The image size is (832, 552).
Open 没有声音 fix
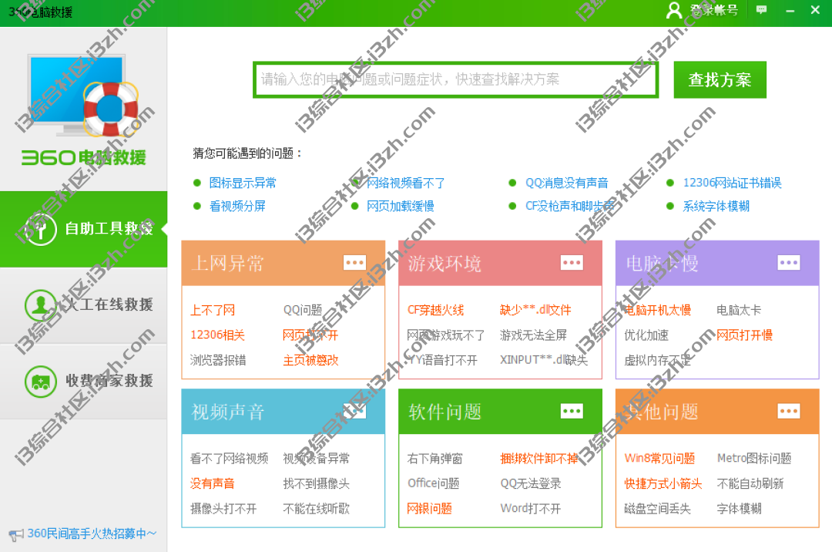pyautogui.click(x=213, y=483)
